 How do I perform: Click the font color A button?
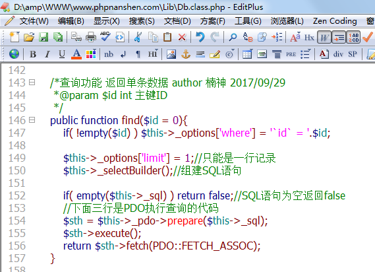pos(76,54)
